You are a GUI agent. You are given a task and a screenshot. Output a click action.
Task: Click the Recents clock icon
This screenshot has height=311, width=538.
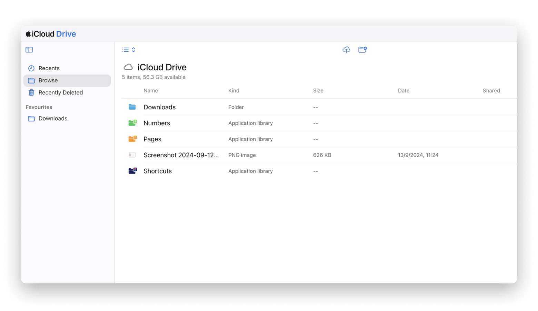(31, 68)
